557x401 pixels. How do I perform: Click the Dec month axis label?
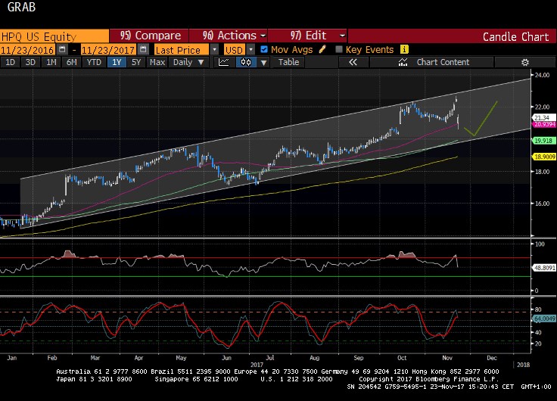(x=492, y=358)
